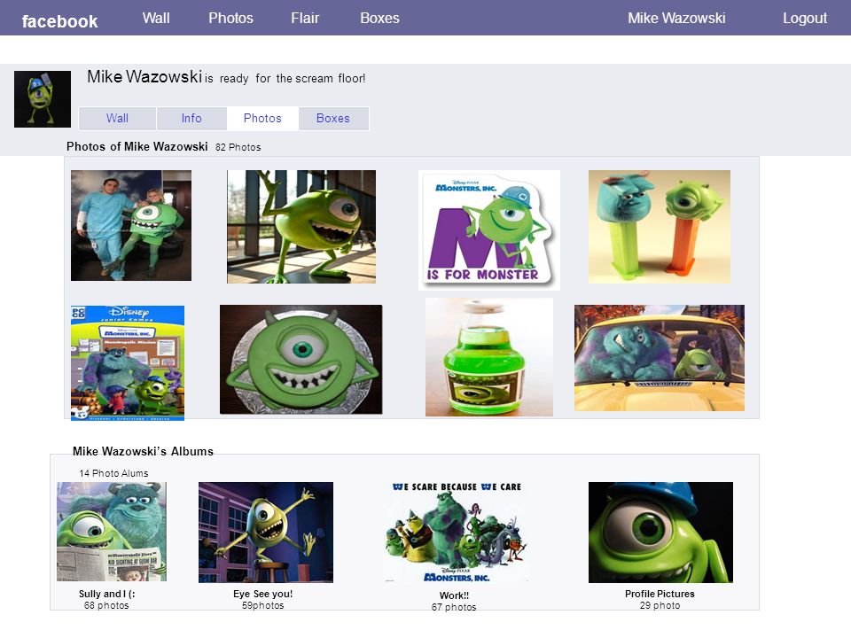
Task: Click the Mike Wazowski profile name heading
Action: click(x=144, y=76)
